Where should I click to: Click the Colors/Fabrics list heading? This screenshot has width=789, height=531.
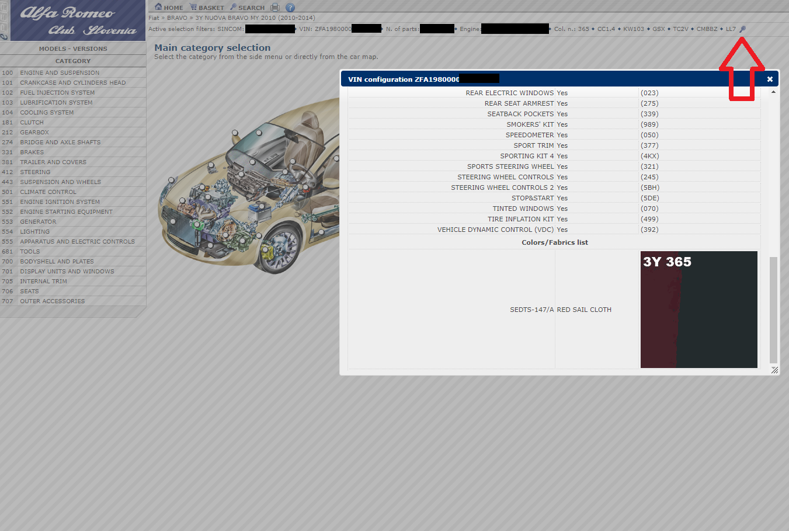555,242
